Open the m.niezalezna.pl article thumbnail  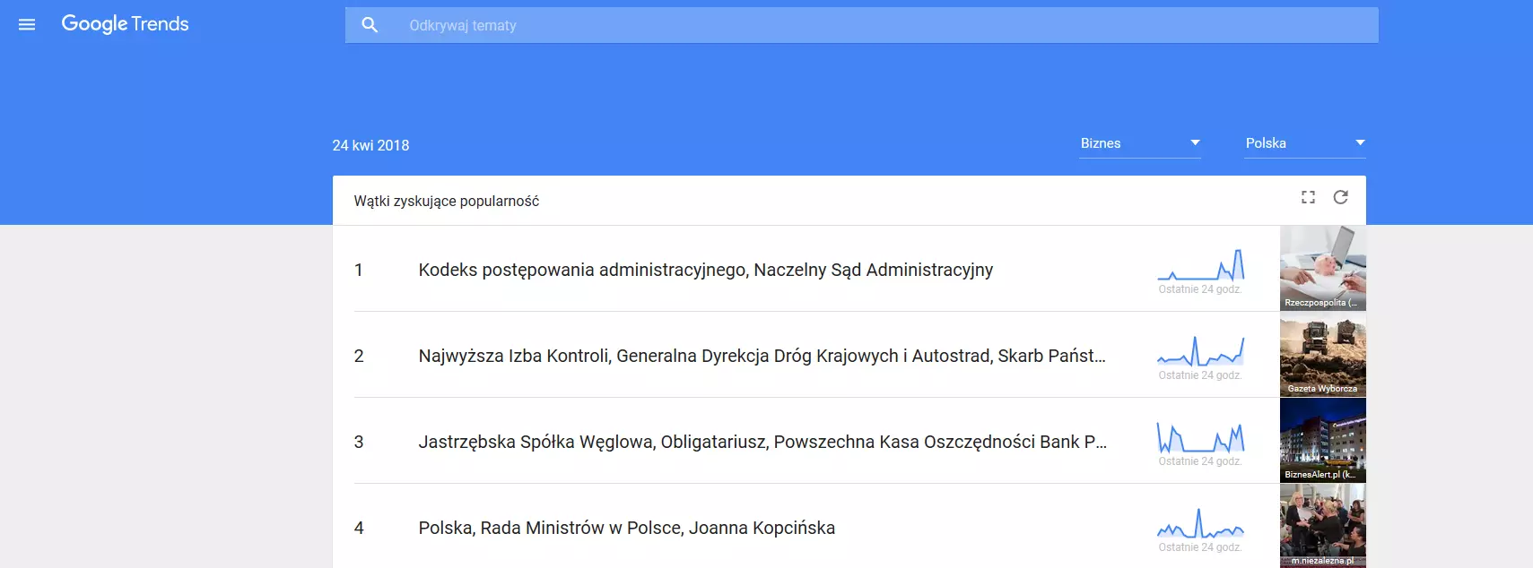[x=1323, y=526]
